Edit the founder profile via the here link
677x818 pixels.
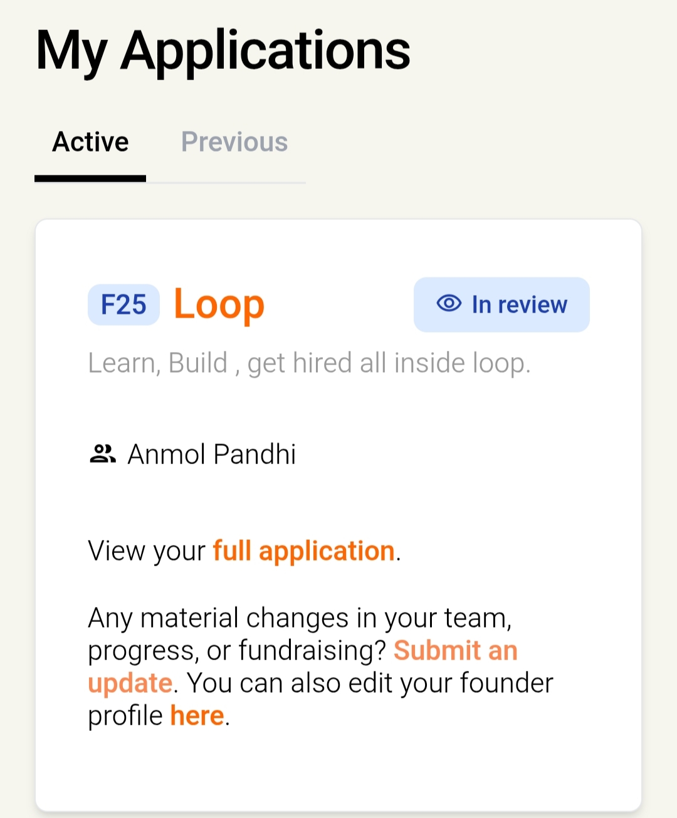(197, 715)
